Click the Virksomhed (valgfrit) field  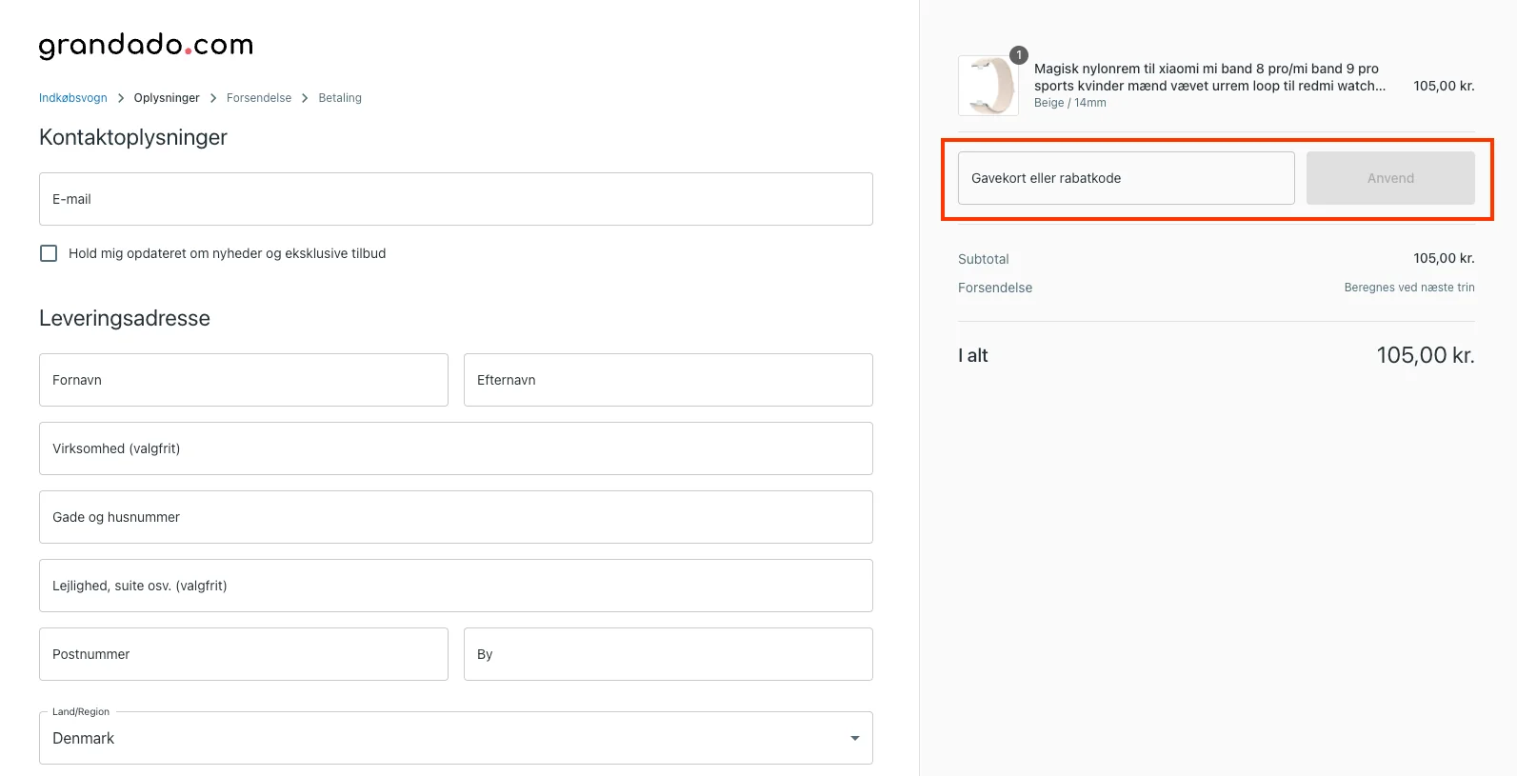coord(455,448)
